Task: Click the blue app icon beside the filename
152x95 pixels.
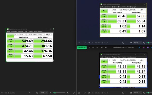Action: (139, 48)
